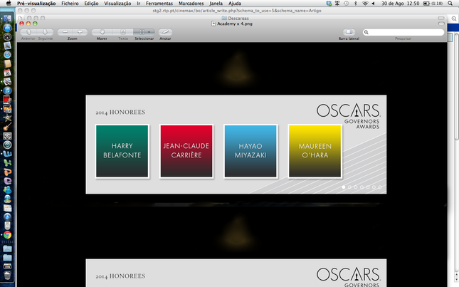Open the Ir menu

[x=139, y=4]
